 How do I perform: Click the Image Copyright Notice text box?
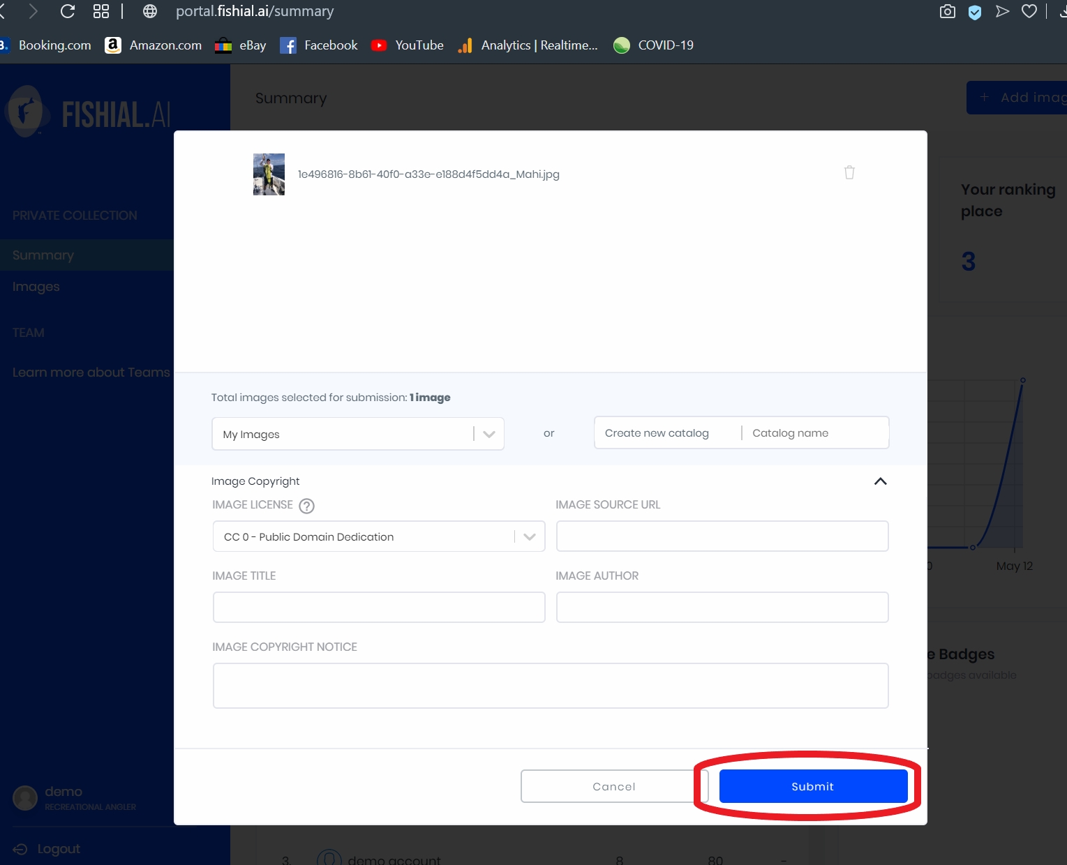point(550,686)
